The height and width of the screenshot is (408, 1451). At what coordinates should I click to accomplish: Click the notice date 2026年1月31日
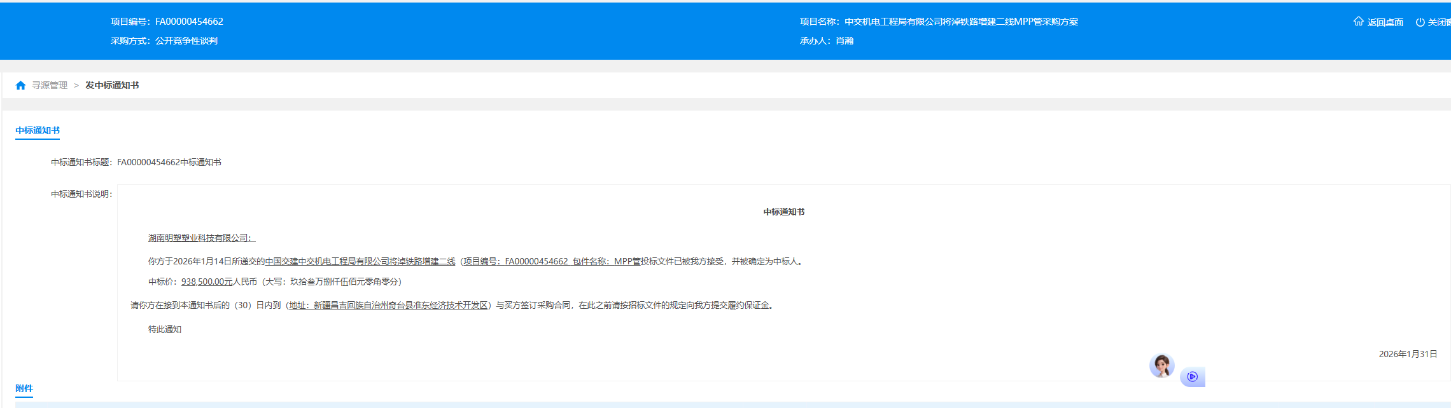tap(1408, 354)
